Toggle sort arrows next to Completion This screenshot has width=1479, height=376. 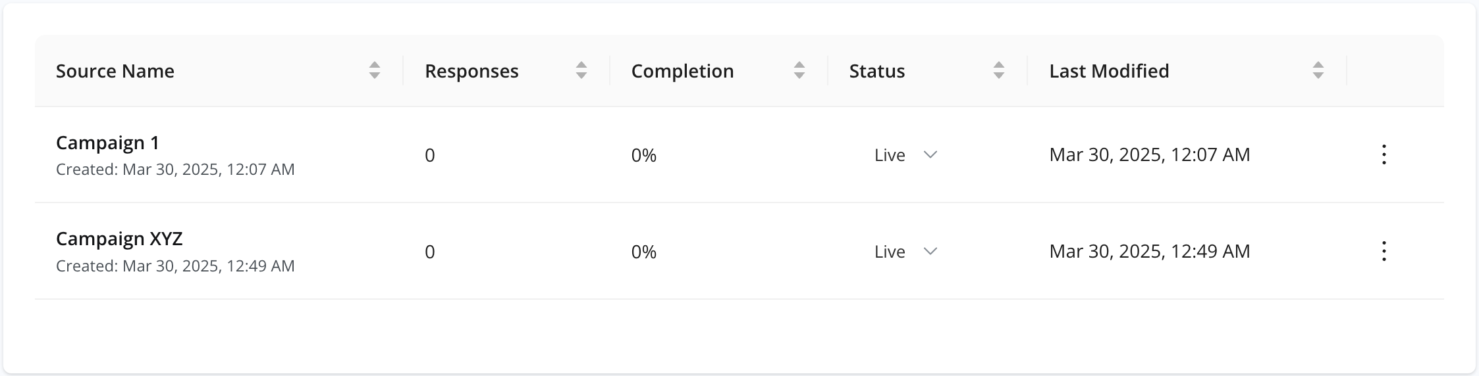click(x=799, y=70)
